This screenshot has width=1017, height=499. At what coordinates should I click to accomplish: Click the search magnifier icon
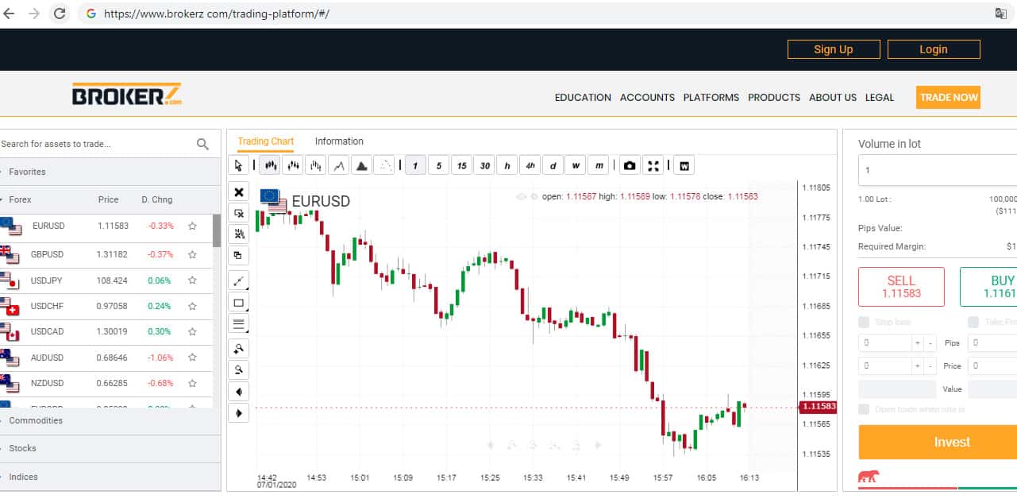click(x=202, y=144)
